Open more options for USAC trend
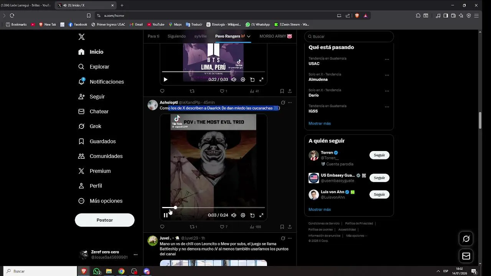491x276 pixels. tap(387, 59)
